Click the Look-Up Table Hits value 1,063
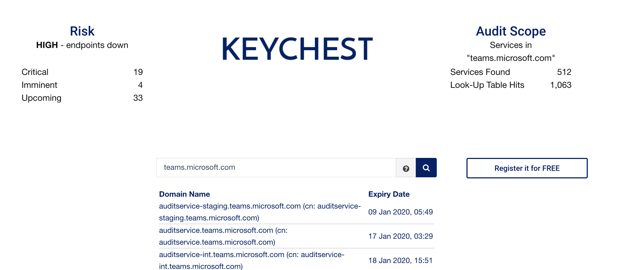625x270 pixels. tap(561, 85)
